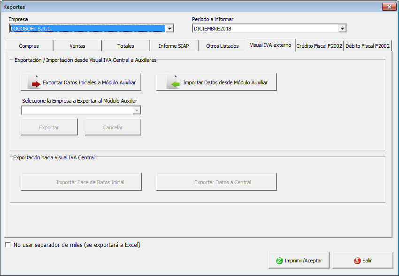Go to the Informe SIAP tab
This screenshot has width=399, height=276.
[174, 46]
